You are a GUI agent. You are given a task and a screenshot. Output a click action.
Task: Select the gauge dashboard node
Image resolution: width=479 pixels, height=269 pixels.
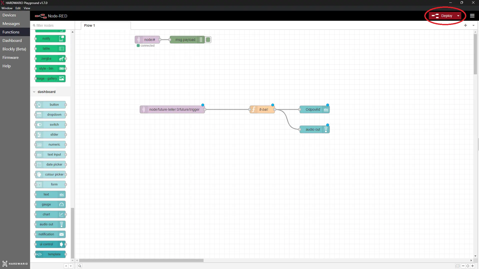tap(50, 204)
